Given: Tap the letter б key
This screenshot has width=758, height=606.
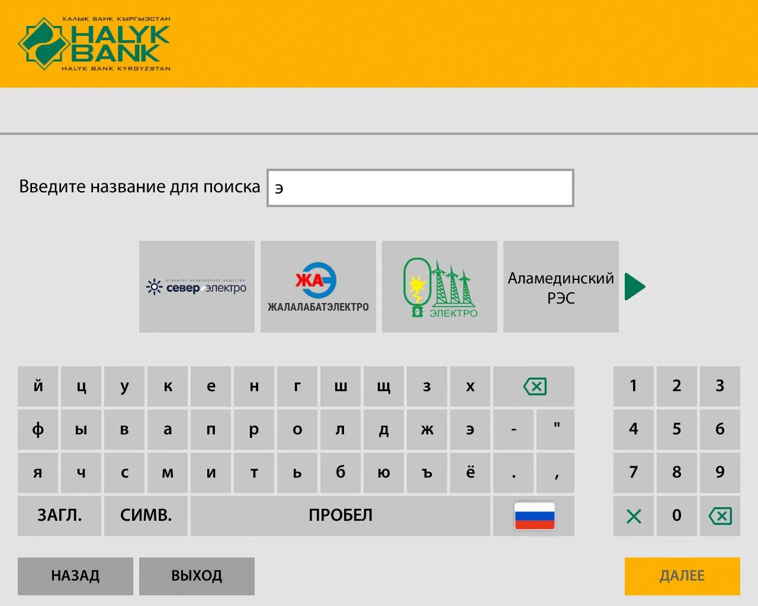Looking at the screenshot, I should pyautogui.click(x=341, y=473).
